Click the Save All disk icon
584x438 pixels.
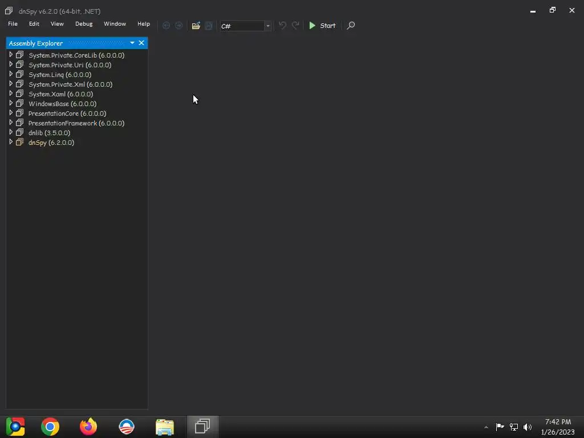209,26
